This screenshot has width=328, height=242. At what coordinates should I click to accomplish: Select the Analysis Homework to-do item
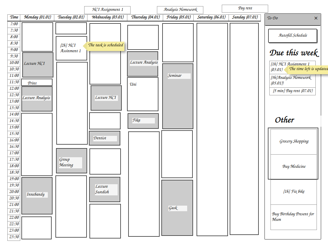pos(292,81)
